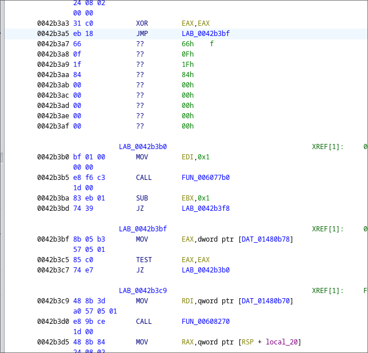Select the SUB EBX,0x1 operand

tap(195, 198)
